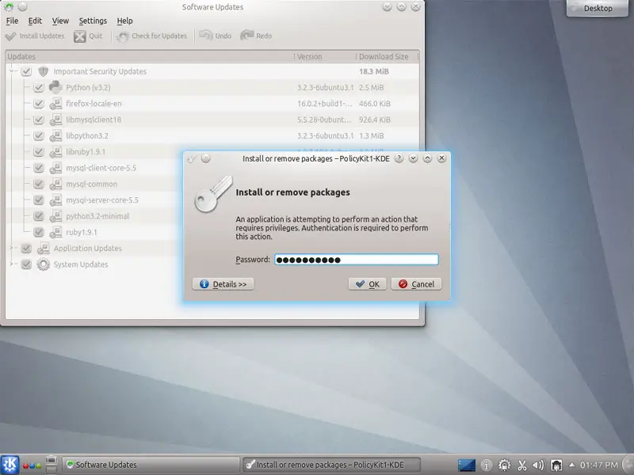Click the System Updates gear icon
Screen dimensions: 634x475
(x=44, y=264)
